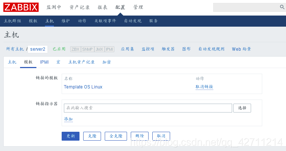Click the JMX availability badge
The image size is (286, 151).
pos(100,49)
